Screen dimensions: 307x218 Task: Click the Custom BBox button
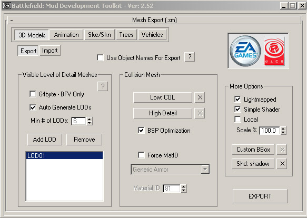point(253,150)
